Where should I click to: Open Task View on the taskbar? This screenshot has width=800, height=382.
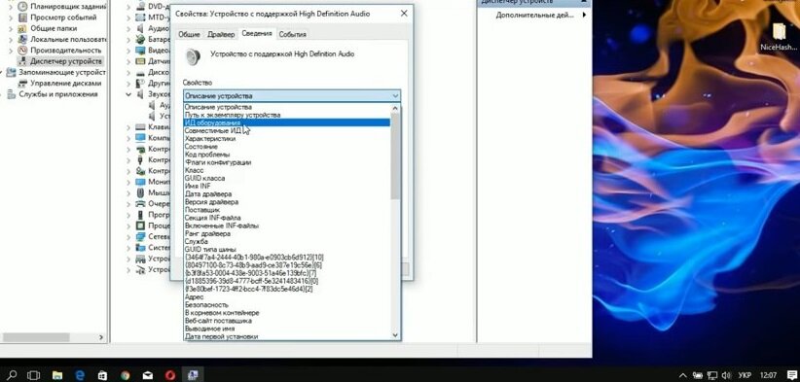pyautogui.click(x=34, y=375)
